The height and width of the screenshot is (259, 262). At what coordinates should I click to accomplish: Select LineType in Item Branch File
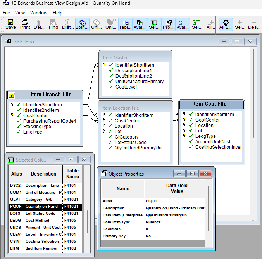[x=33, y=132]
